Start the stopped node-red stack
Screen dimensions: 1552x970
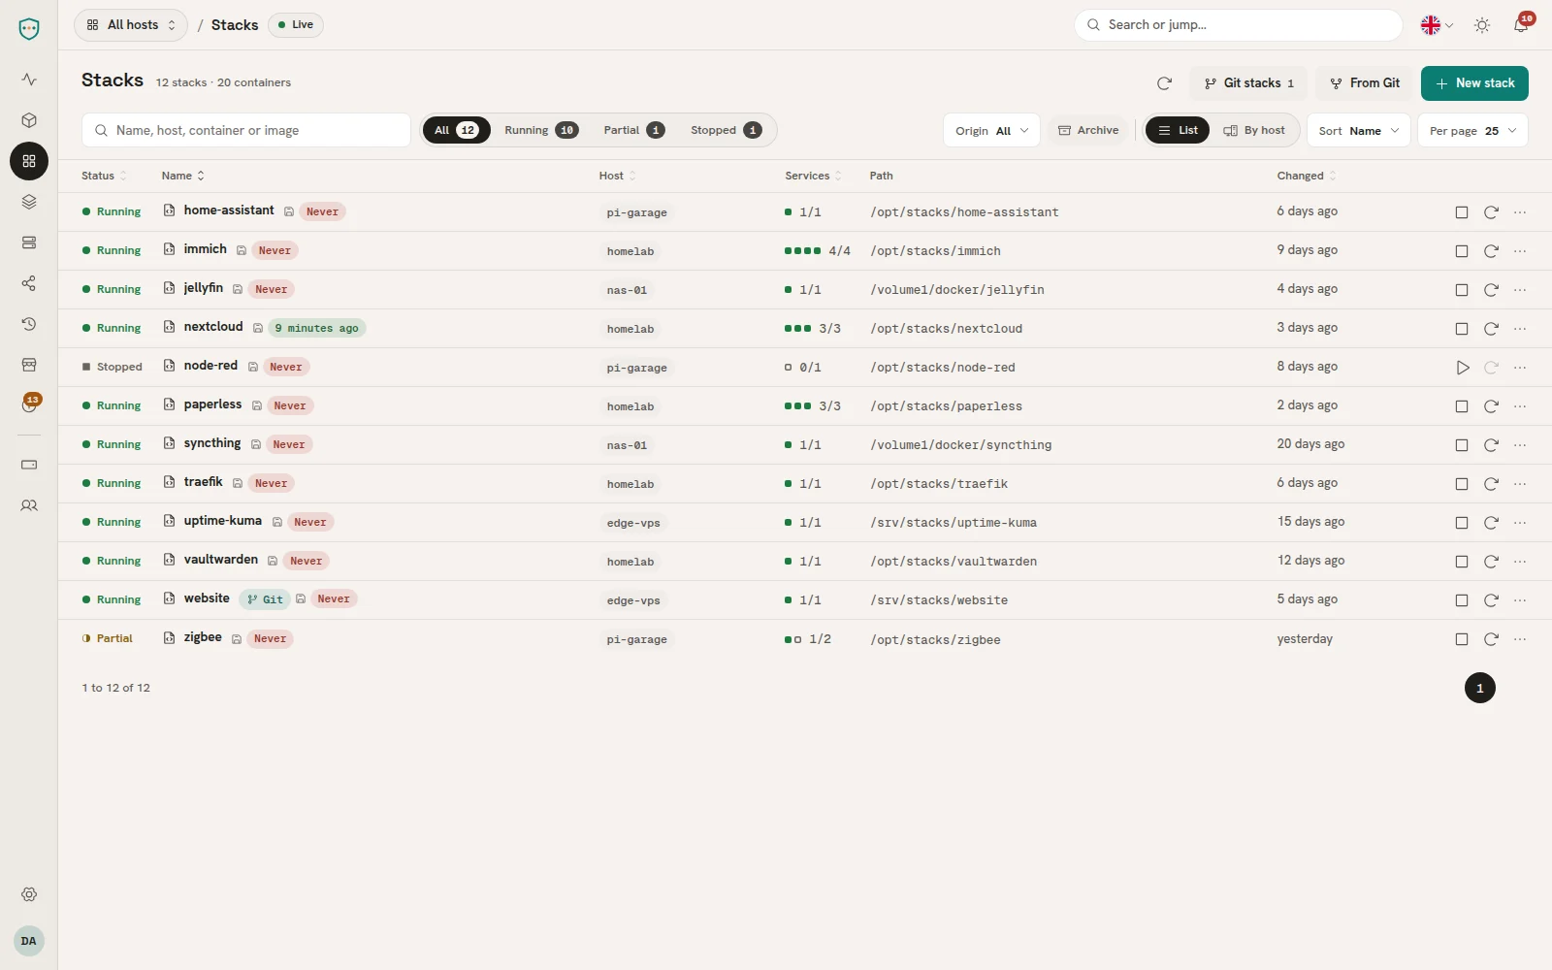[x=1462, y=368]
